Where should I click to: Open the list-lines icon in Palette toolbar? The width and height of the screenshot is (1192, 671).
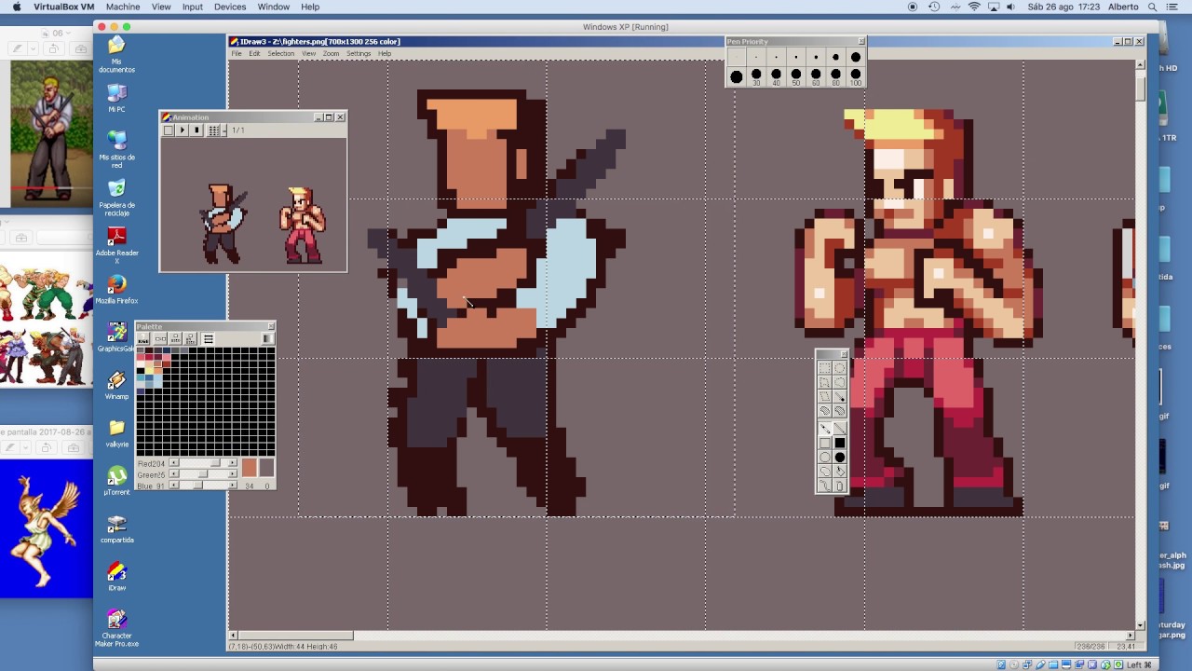click(208, 338)
